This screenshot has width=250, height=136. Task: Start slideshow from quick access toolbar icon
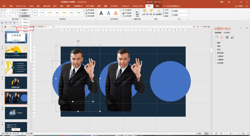coord(14,23)
